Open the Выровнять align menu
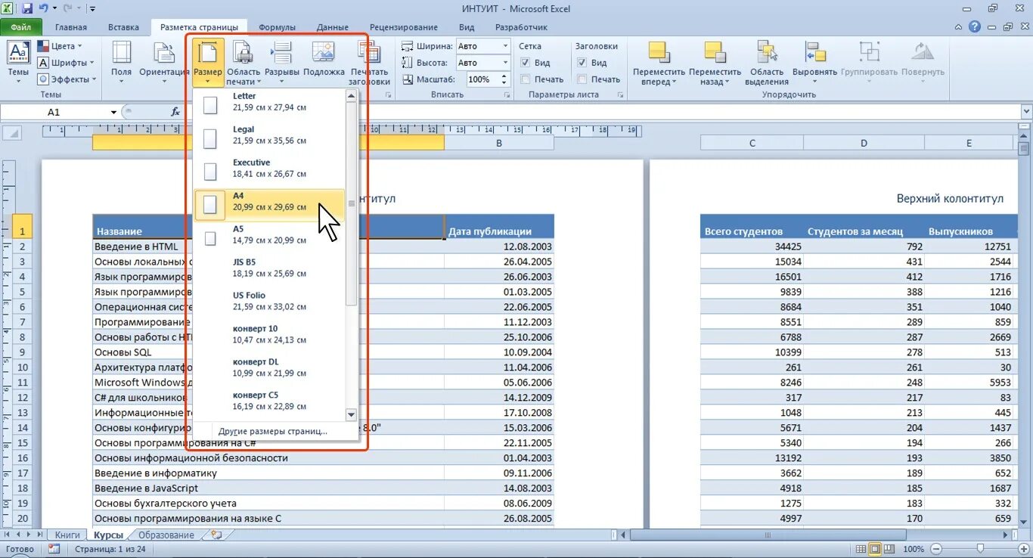Screen dimensions: 1033x558 tap(814, 62)
